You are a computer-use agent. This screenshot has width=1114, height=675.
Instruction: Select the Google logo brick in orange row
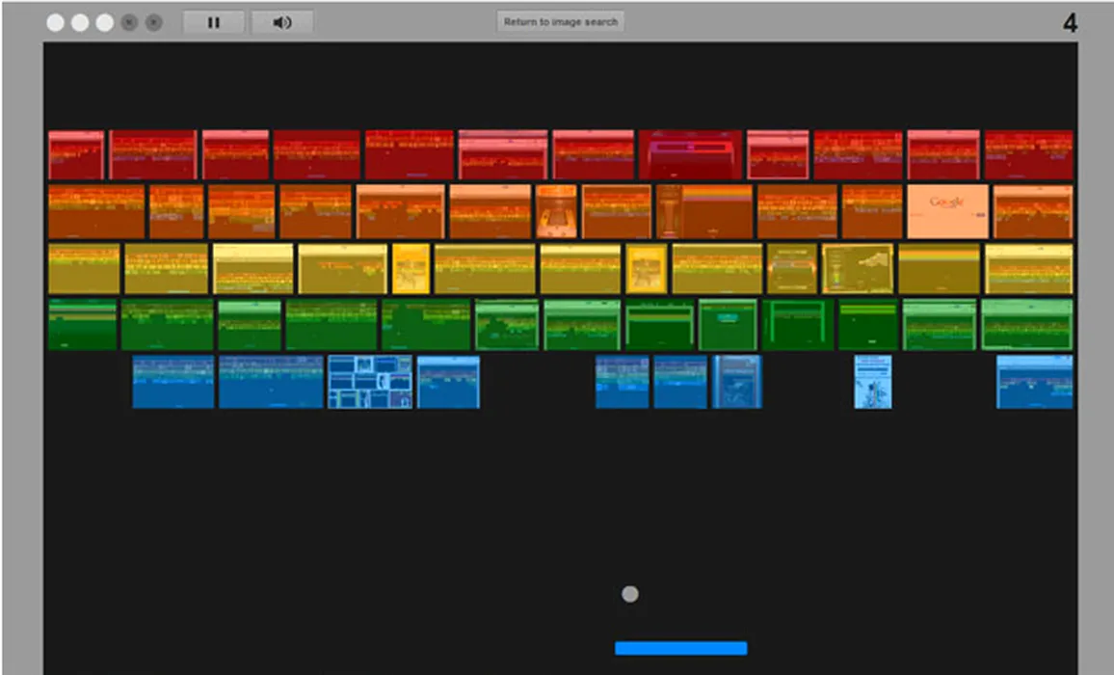pyautogui.click(x=946, y=211)
